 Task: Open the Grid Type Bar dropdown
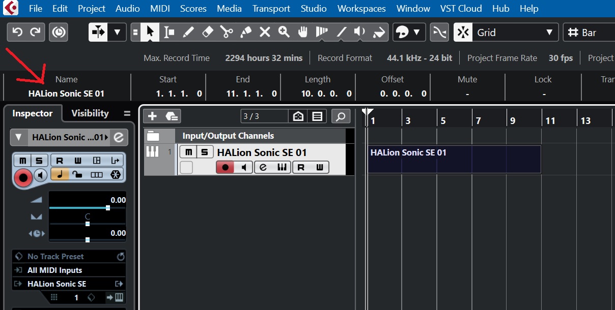(588, 33)
